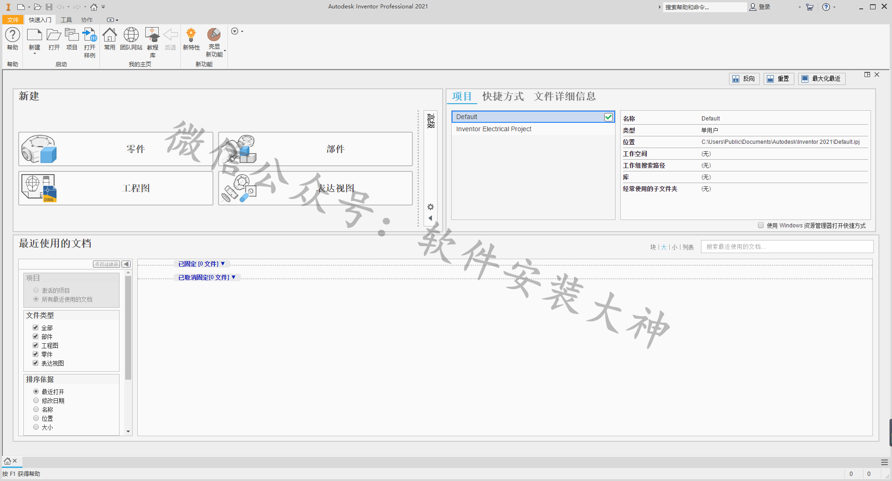Select the 项目 panel tab
Viewport: 892px width, 481px height.
tap(462, 96)
